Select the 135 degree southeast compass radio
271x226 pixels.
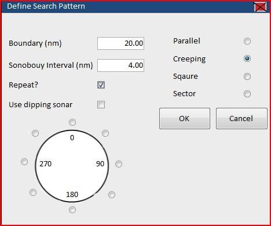(x=112, y=195)
